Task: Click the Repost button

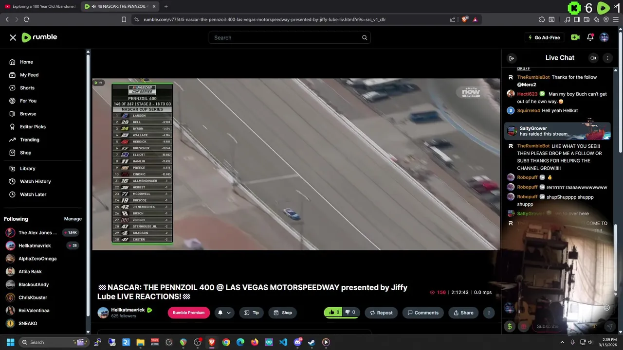Action: click(380, 313)
